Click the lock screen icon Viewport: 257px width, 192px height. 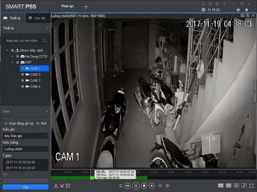point(210,4)
